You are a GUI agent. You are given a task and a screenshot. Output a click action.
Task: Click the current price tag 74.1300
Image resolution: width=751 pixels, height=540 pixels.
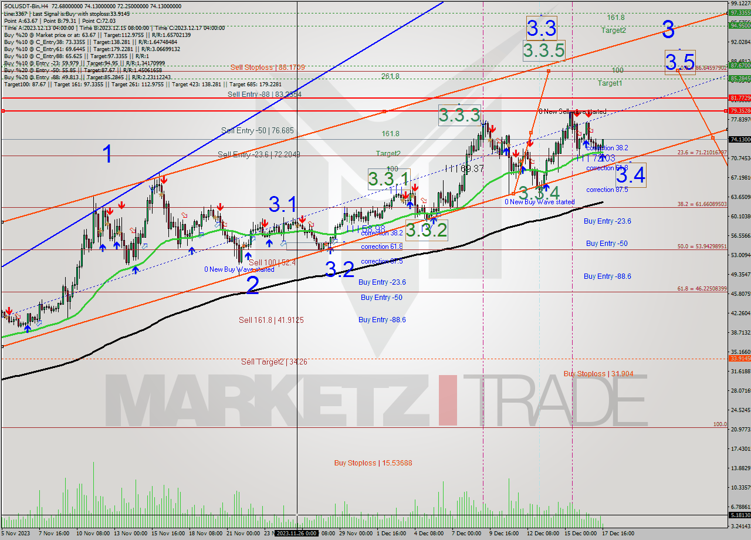tap(739, 139)
